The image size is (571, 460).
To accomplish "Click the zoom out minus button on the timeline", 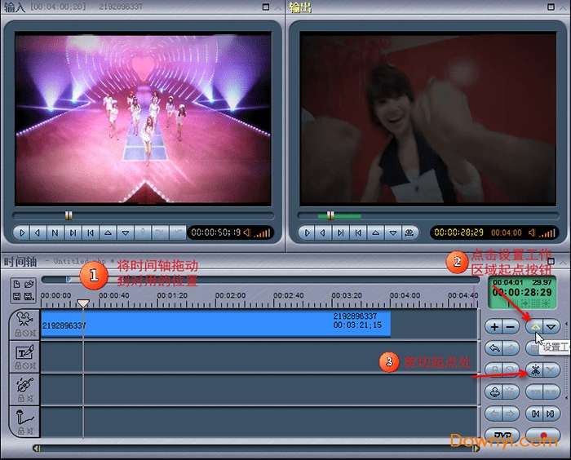I will coord(511,326).
